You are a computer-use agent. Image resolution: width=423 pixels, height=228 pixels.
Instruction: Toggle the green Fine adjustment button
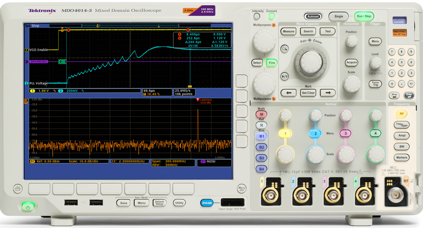[271, 63]
